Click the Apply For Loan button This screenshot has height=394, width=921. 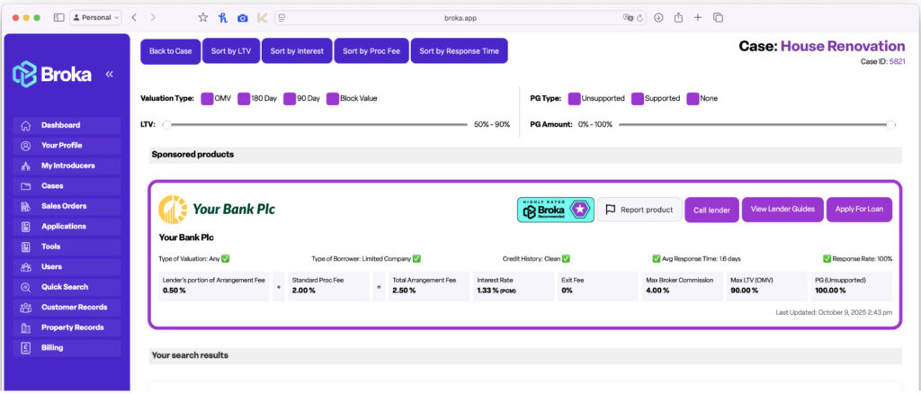pyautogui.click(x=858, y=210)
